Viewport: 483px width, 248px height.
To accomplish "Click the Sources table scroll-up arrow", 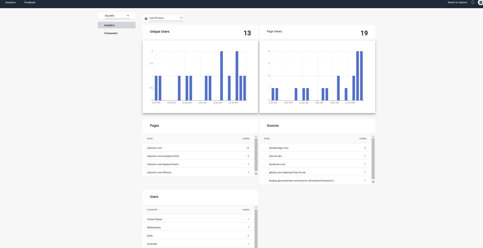I will (373, 137).
